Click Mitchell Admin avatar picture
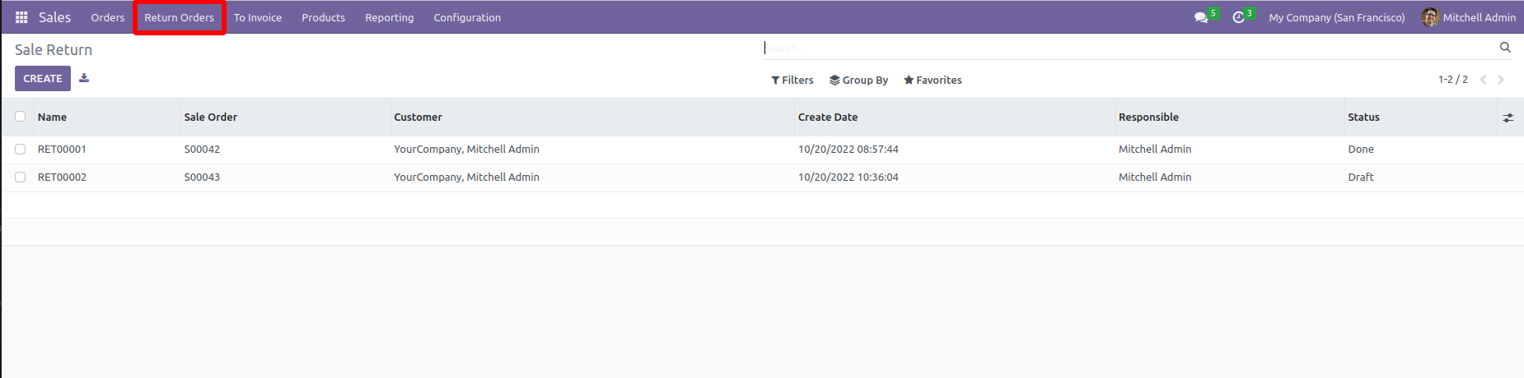The height and width of the screenshot is (378, 1524). click(x=1430, y=17)
